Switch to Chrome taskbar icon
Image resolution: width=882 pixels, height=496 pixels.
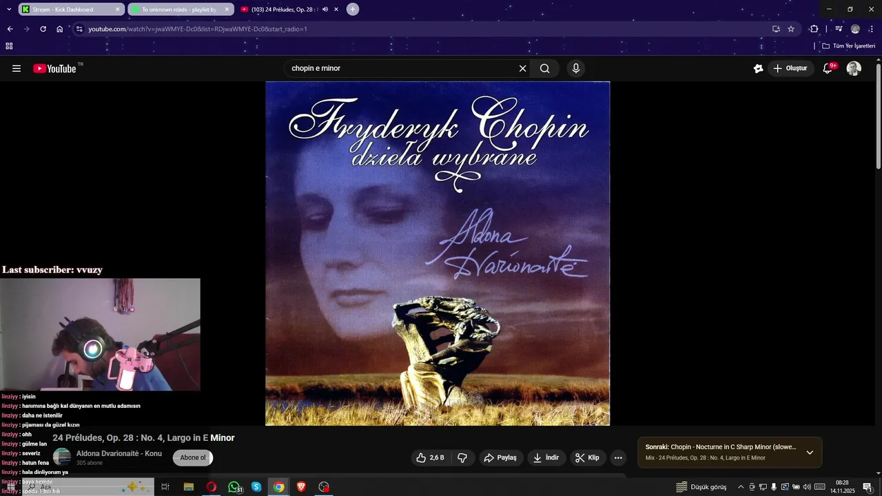(278, 487)
